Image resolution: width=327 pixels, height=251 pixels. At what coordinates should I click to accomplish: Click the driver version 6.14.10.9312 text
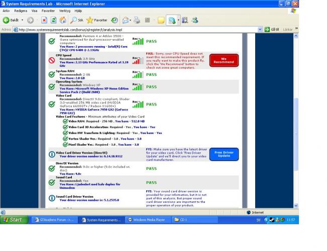point(114,156)
